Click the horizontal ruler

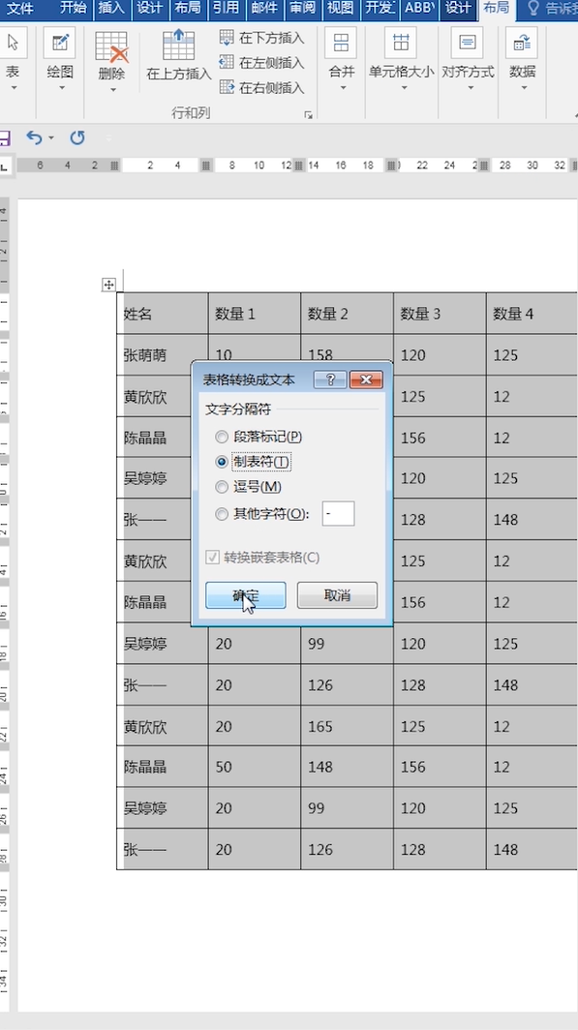coord(295,166)
